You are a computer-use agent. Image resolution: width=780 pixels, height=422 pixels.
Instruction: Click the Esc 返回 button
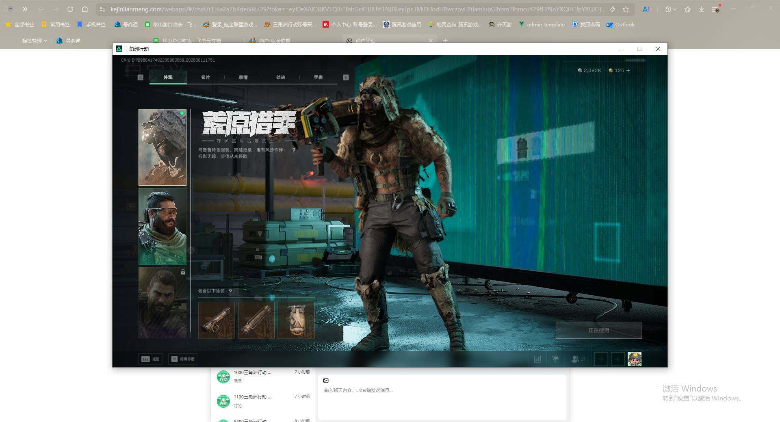pyautogui.click(x=150, y=359)
